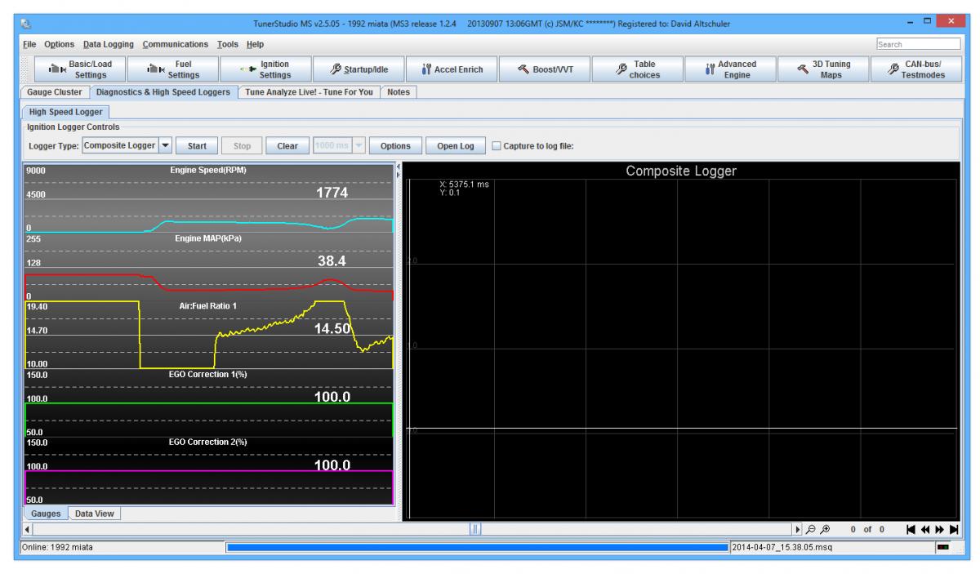The height and width of the screenshot is (574, 980).
Task: Open Ignition Settings toolbar button
Action: pyautogui.click(x=265, y=69)
